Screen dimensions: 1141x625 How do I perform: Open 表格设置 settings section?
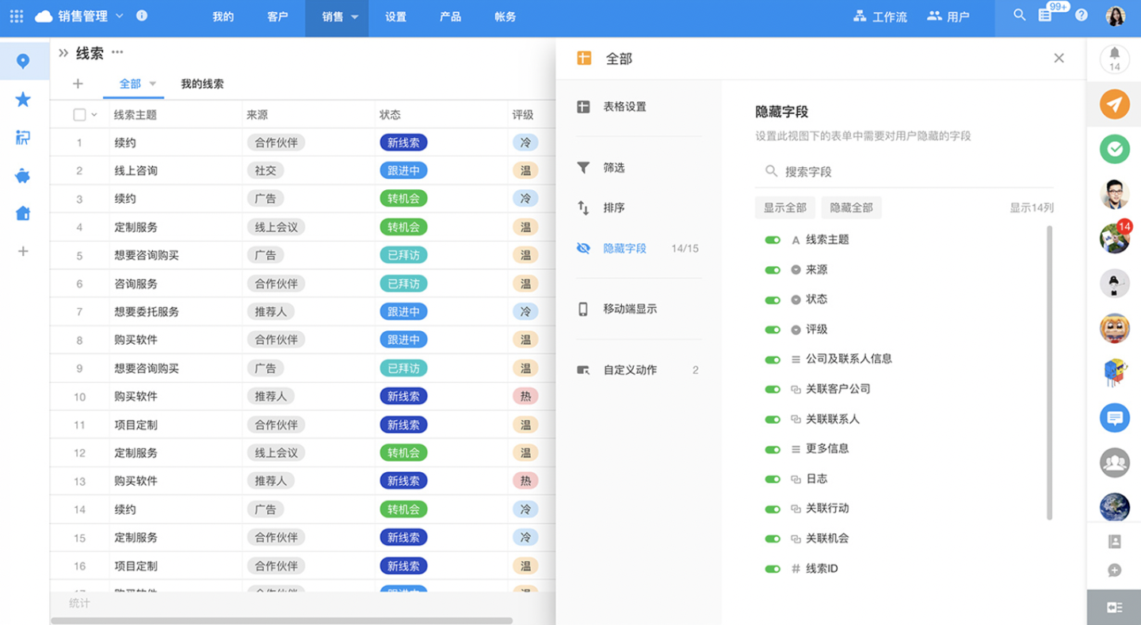(624, 107)
